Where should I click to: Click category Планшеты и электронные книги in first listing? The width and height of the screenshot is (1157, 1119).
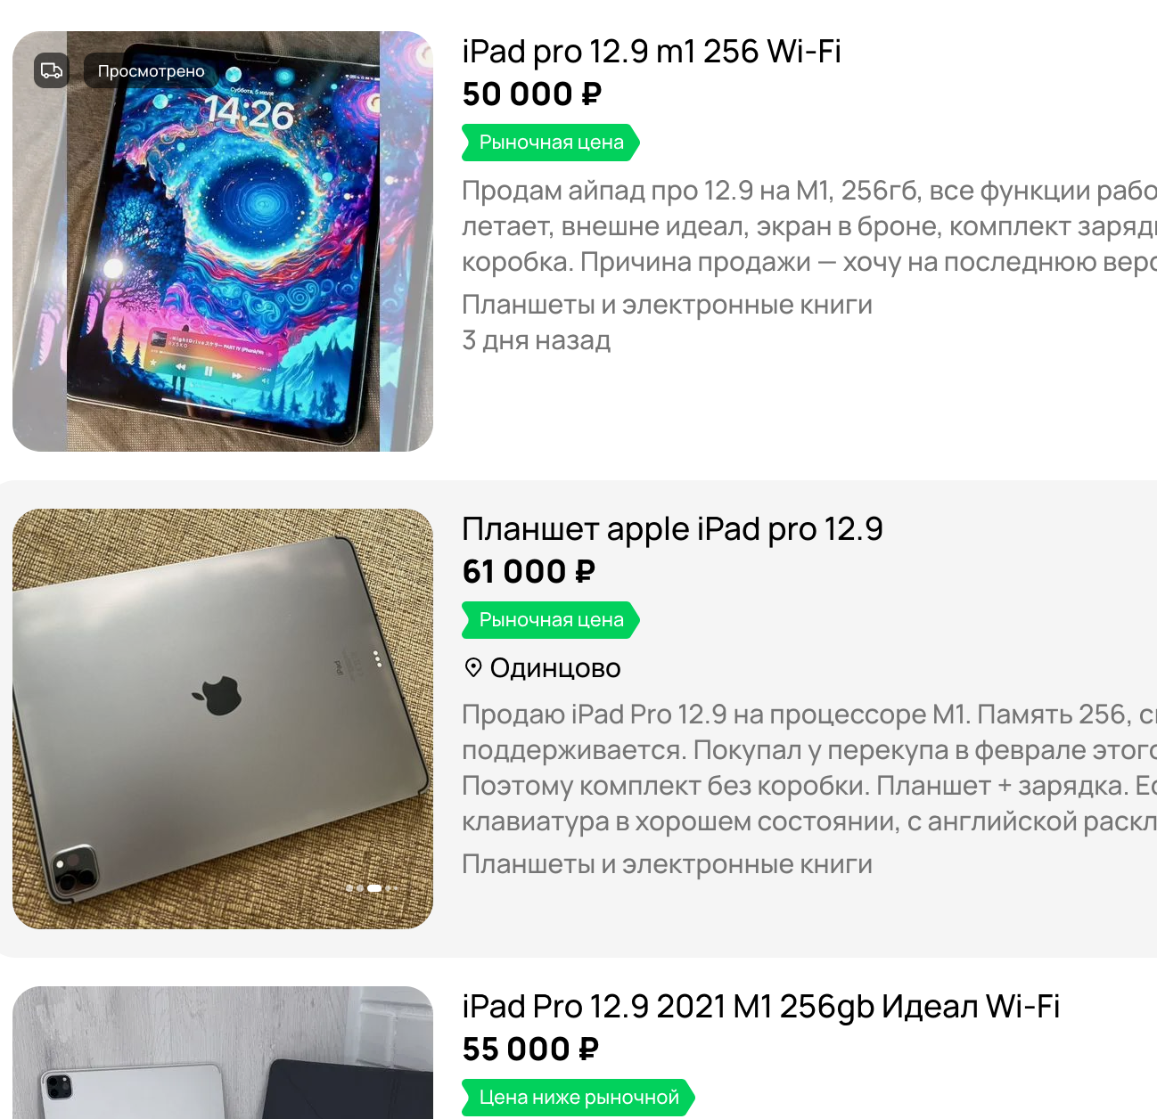[667, 305]
